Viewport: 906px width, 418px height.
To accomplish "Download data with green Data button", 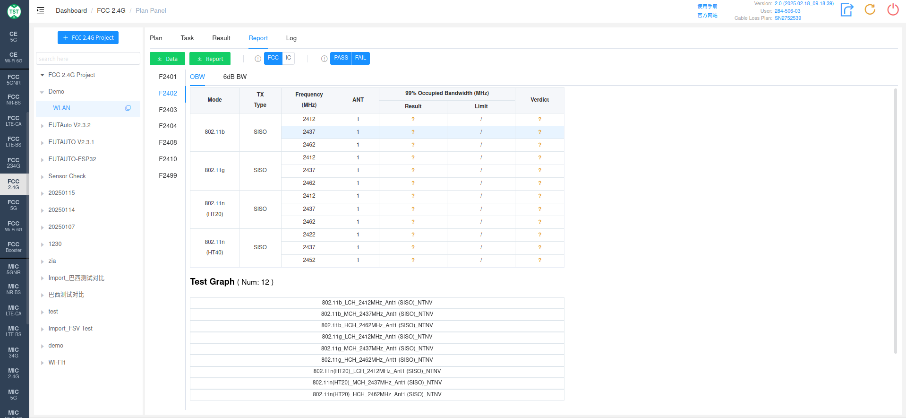I will [x=167, y=59].
